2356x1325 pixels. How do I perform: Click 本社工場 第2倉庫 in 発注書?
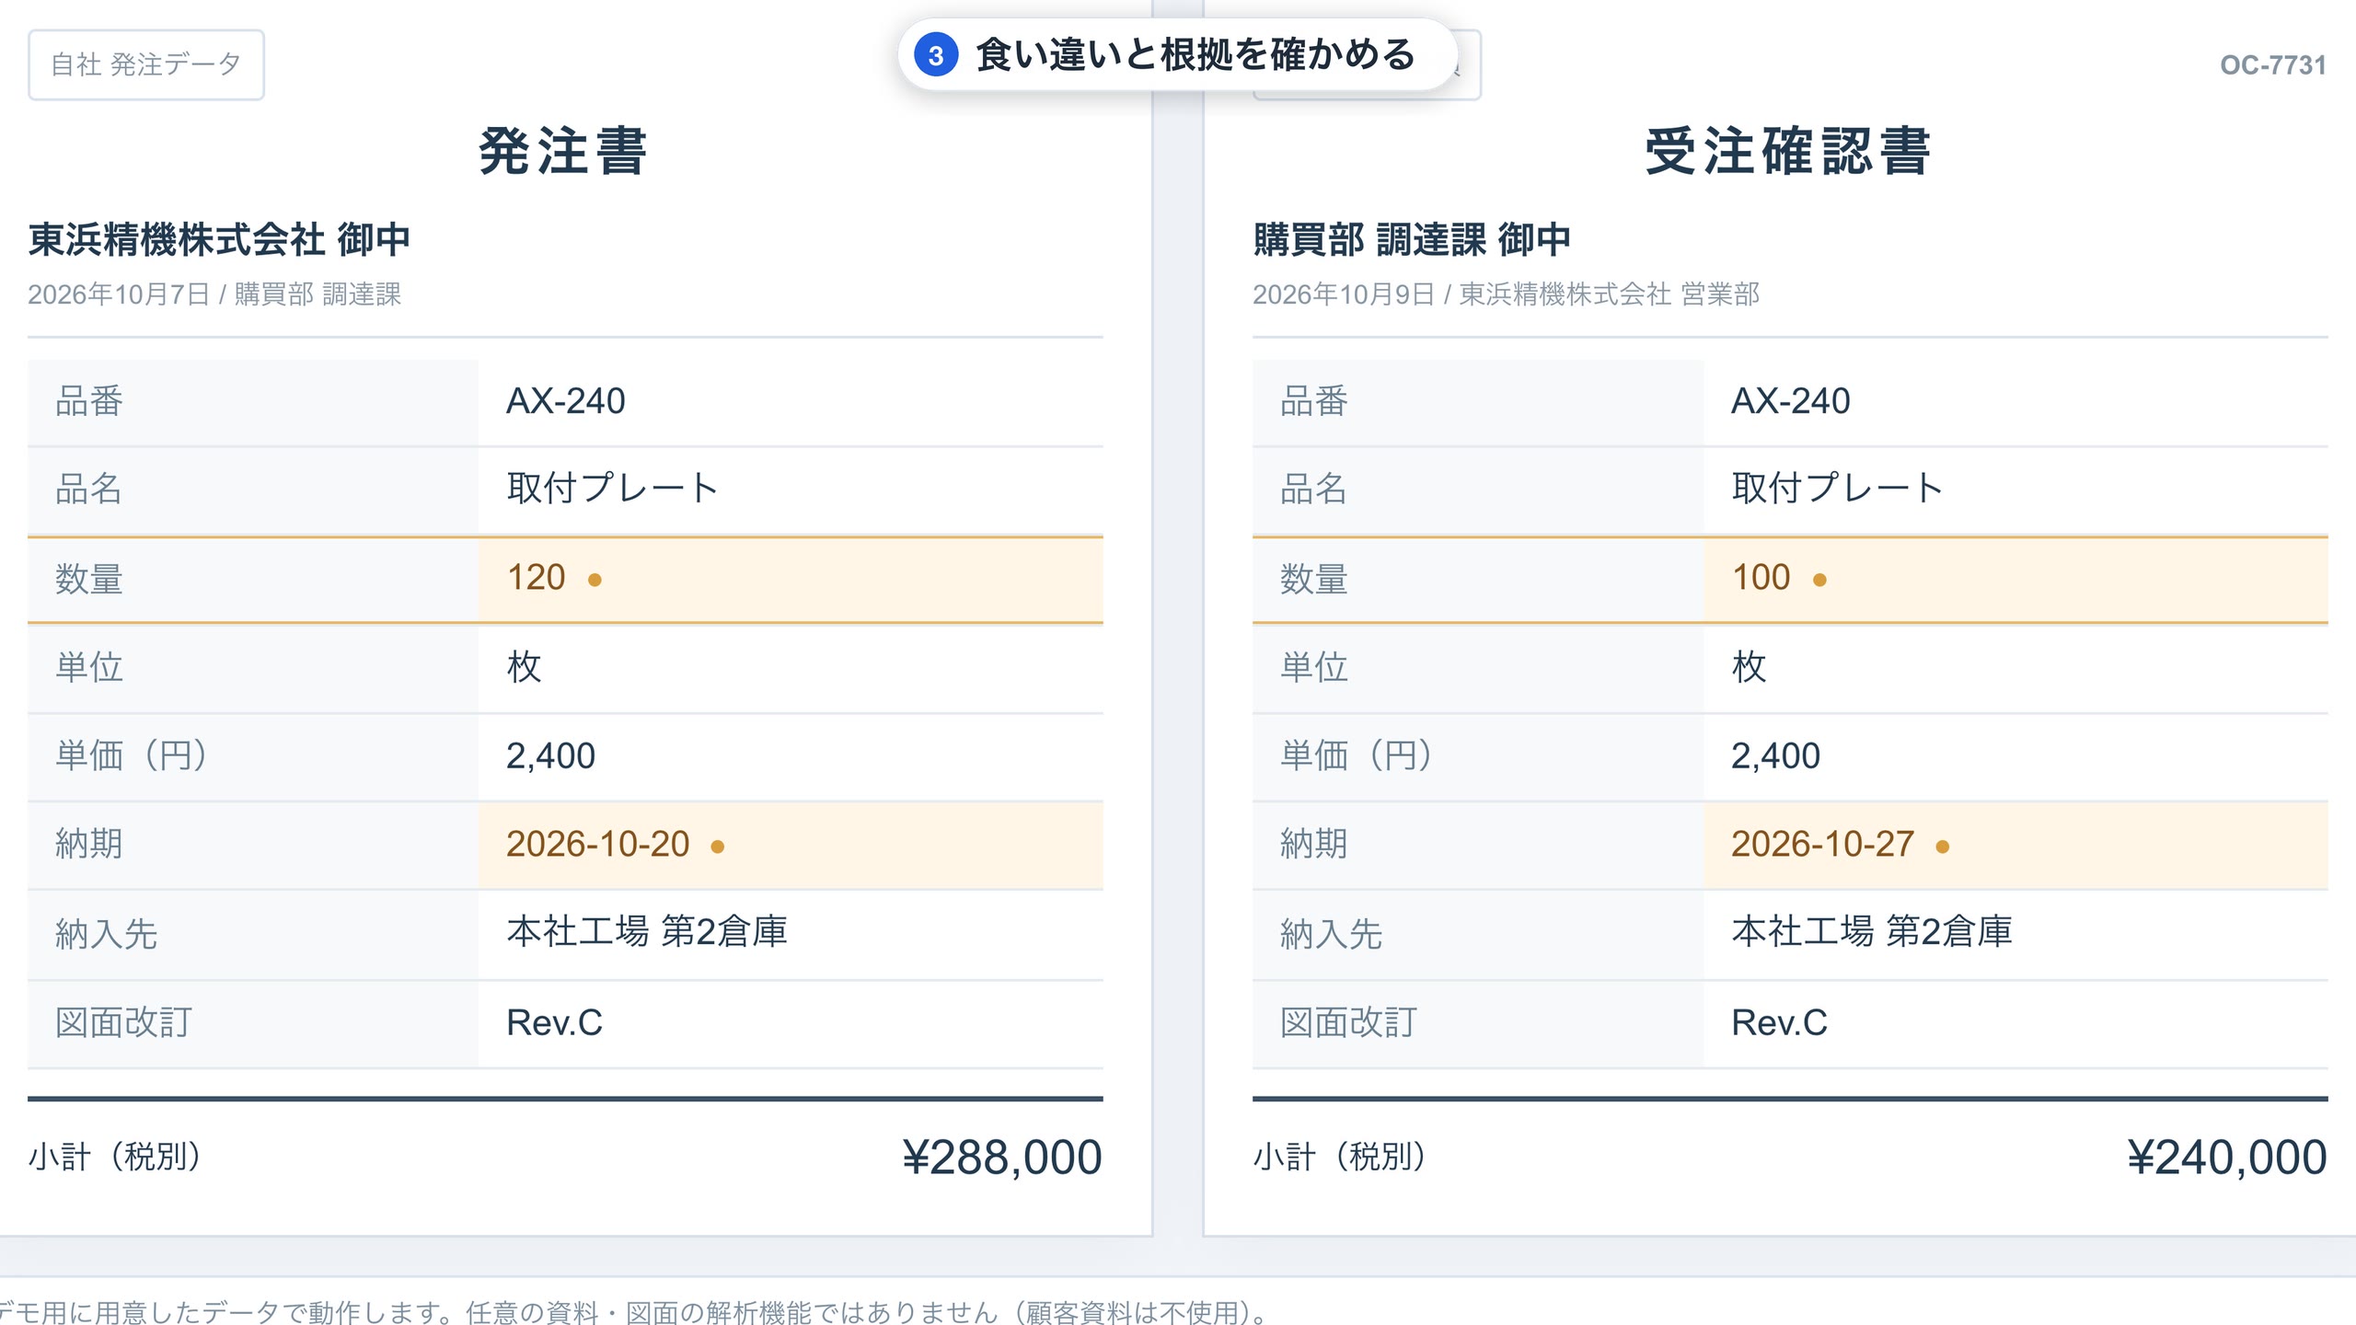pyautogui.click(x=647, y=931)
